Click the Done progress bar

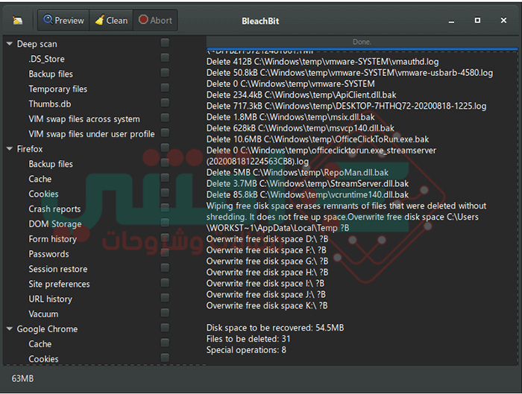point(362,42)
